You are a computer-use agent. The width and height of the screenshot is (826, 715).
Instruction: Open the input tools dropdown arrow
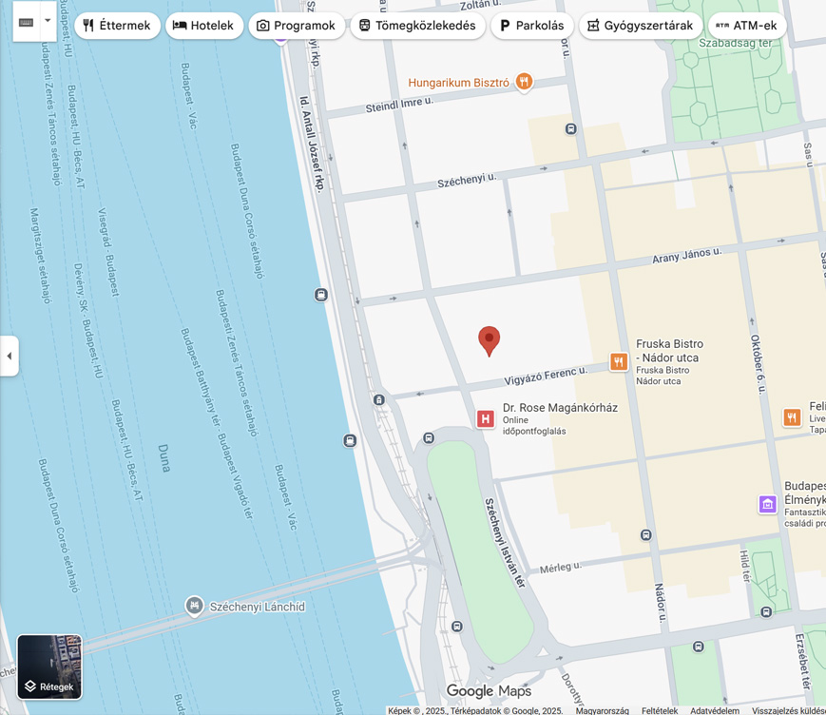pyautogui.click(x=48, y=22)
